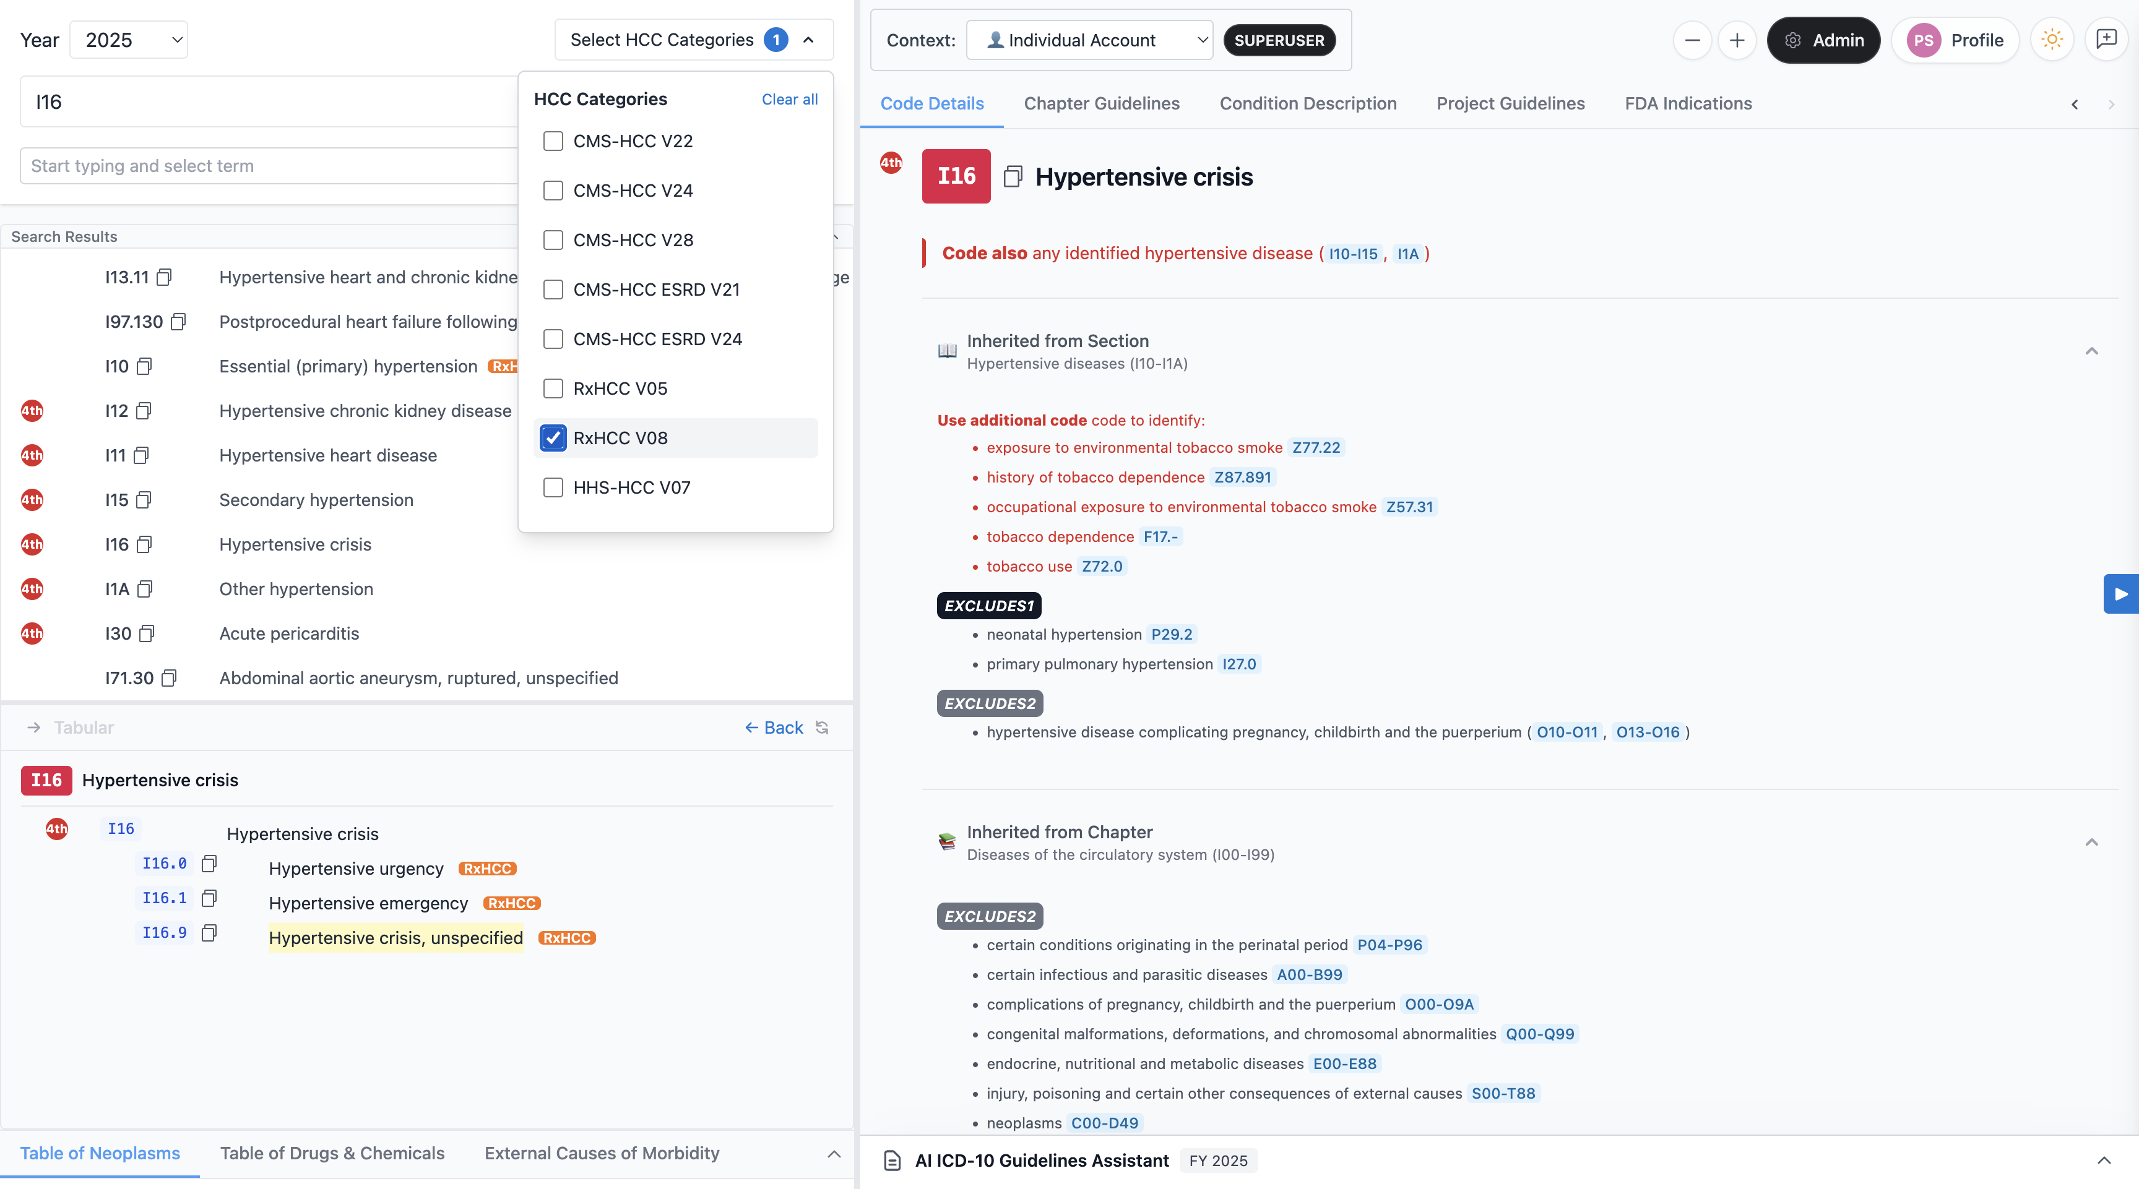Click the 4th badge beside I12 row
Viewport: 2139px width, 1189px height.
[x=32, y=411]
